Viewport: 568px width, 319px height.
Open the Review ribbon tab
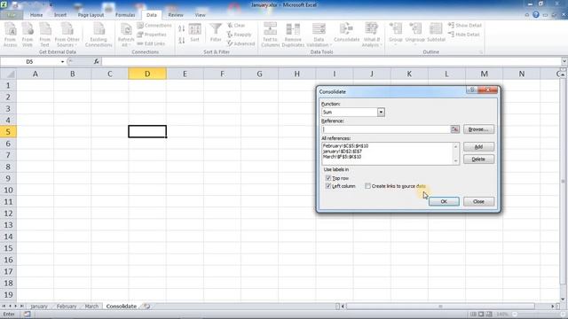point(176,15)
